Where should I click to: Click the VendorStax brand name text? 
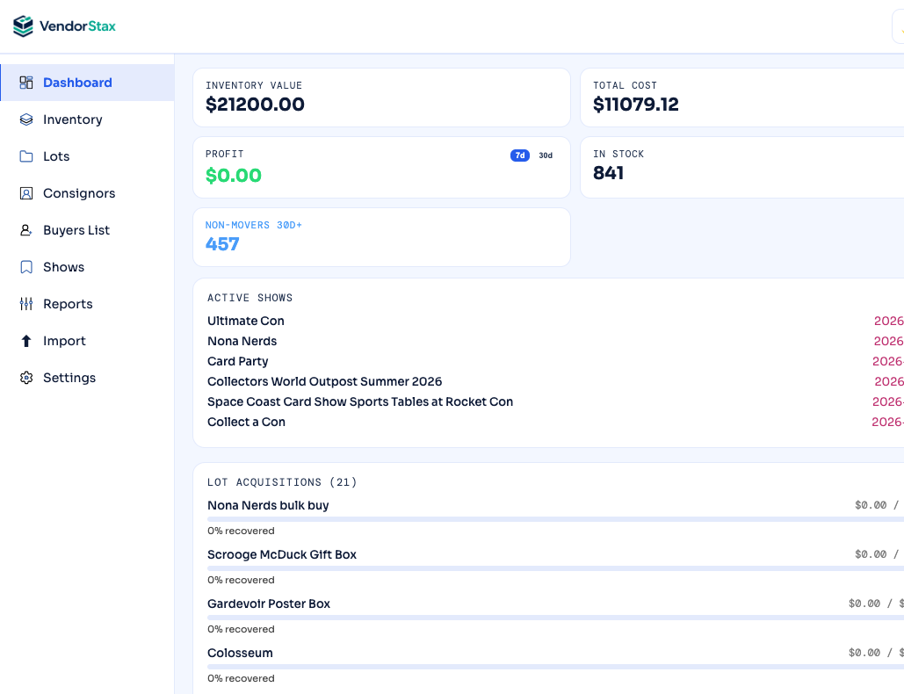[78, 26]
